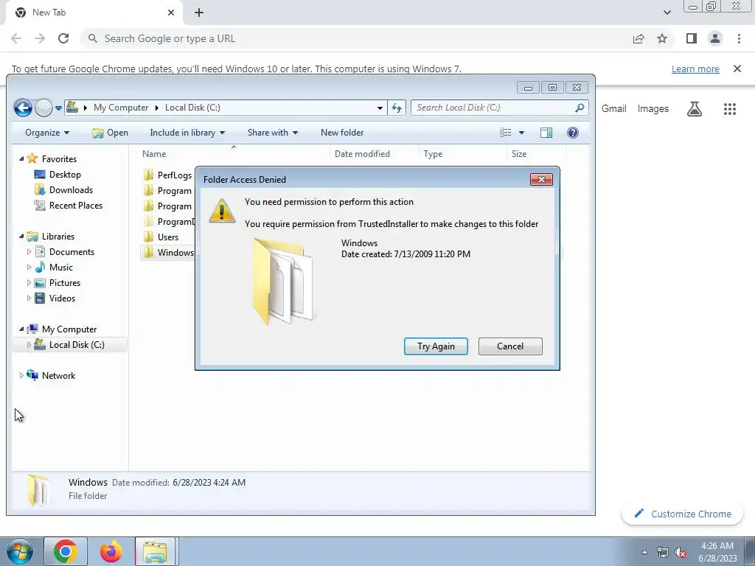
Task: Open the Organize menu
Action: point(47,133)
